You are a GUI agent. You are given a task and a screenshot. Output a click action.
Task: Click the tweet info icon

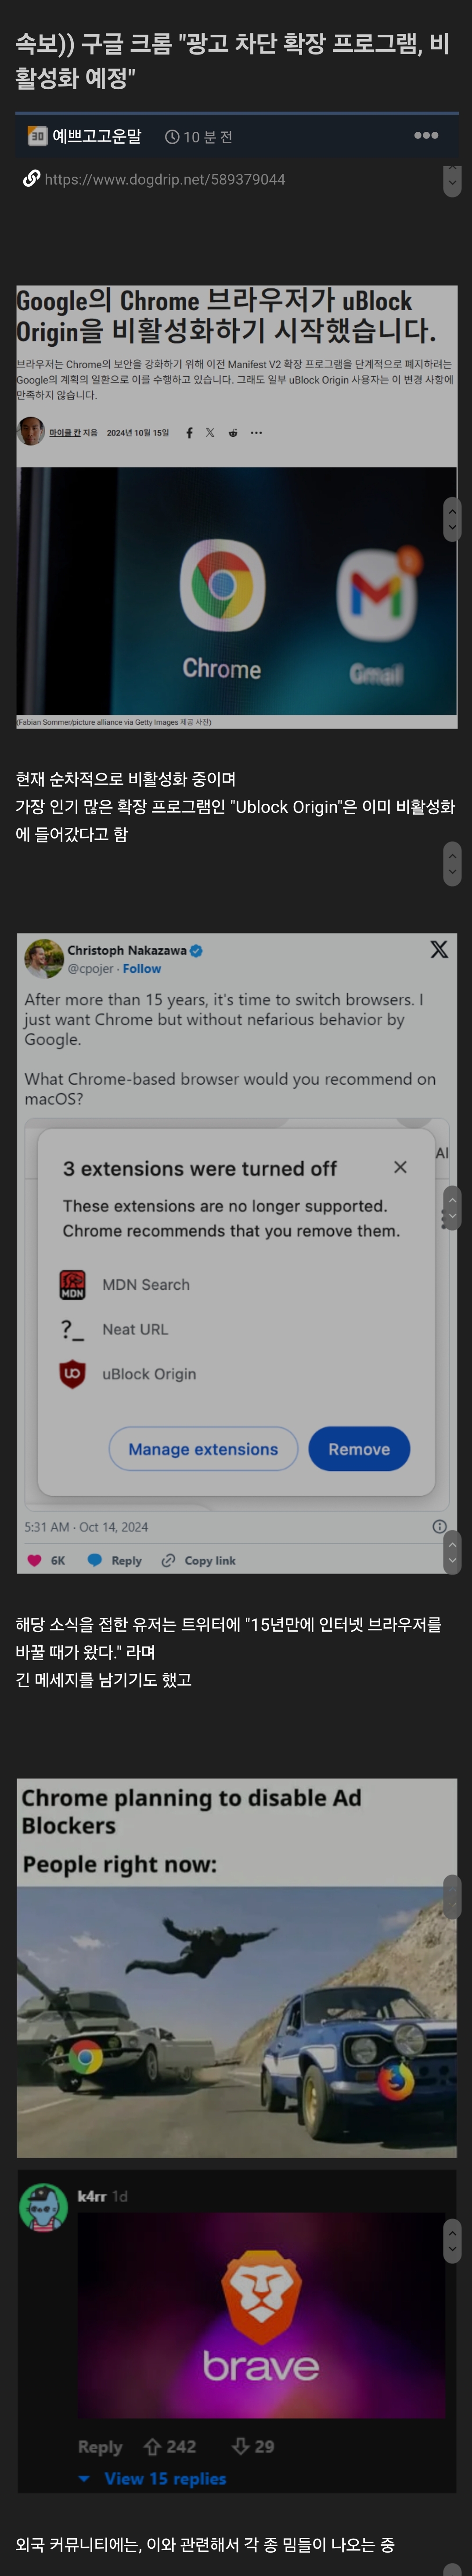(439, 1526)
